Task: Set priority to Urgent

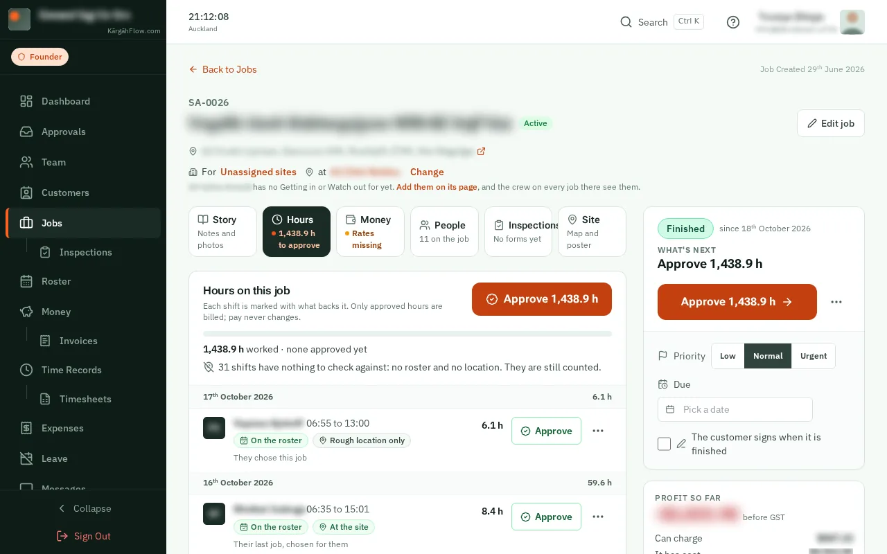Action: tap(814, 356)
